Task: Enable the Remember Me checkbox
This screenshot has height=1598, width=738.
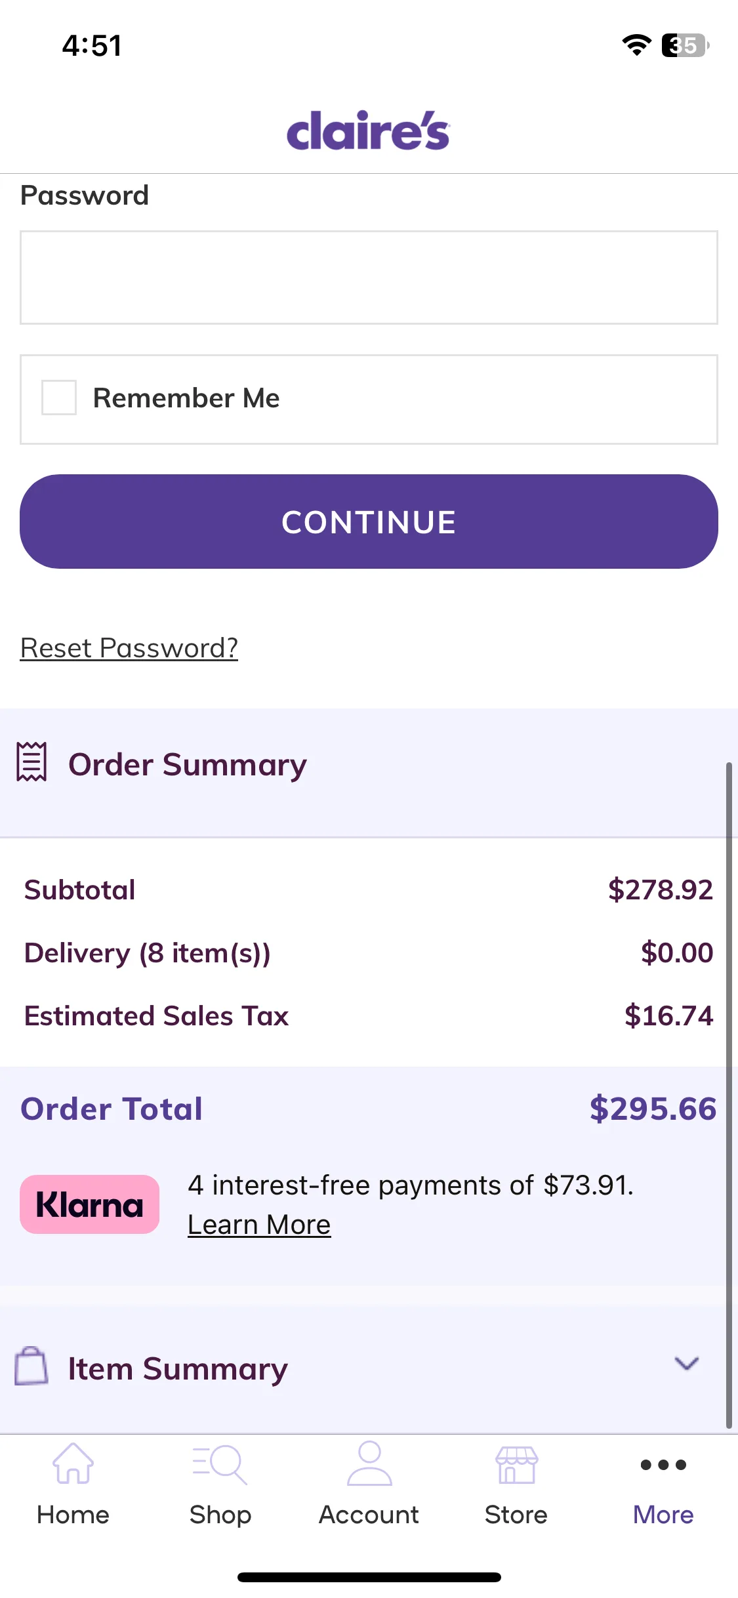Action: click(59, 398)
